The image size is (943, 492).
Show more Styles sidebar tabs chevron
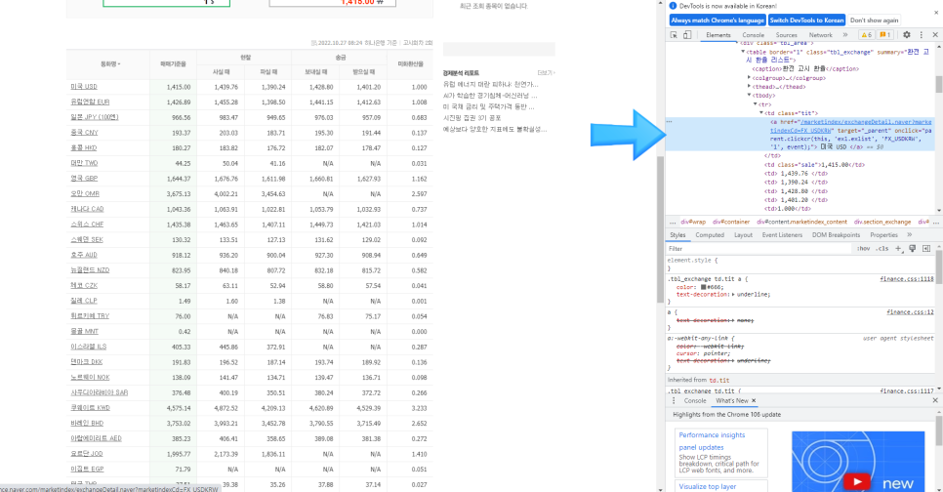pyautogui.click(x=910, y=235)
